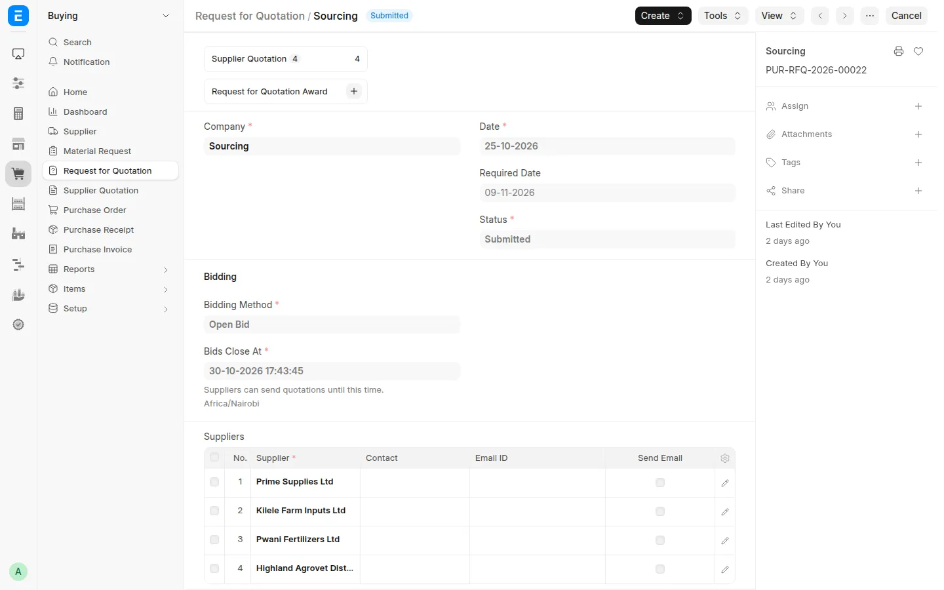
Task: Like the document with the heart icon
Action: pyautogui.click(x=918, y=51)
